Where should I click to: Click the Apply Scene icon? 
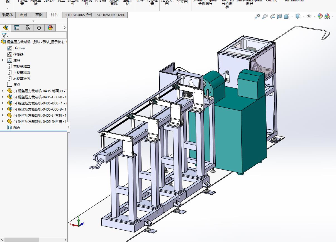327,16
